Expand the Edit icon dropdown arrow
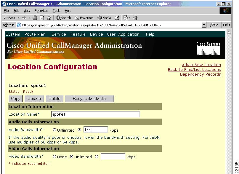239x174 pixels. 129,18
